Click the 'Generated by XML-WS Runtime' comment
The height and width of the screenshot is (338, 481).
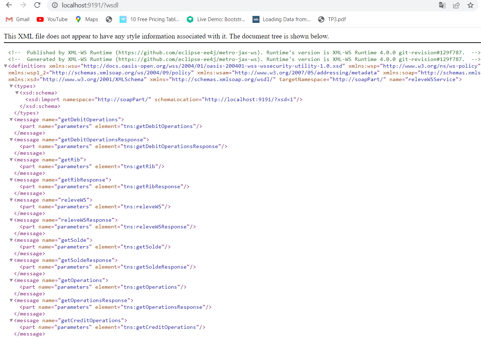tap(244, 59)
